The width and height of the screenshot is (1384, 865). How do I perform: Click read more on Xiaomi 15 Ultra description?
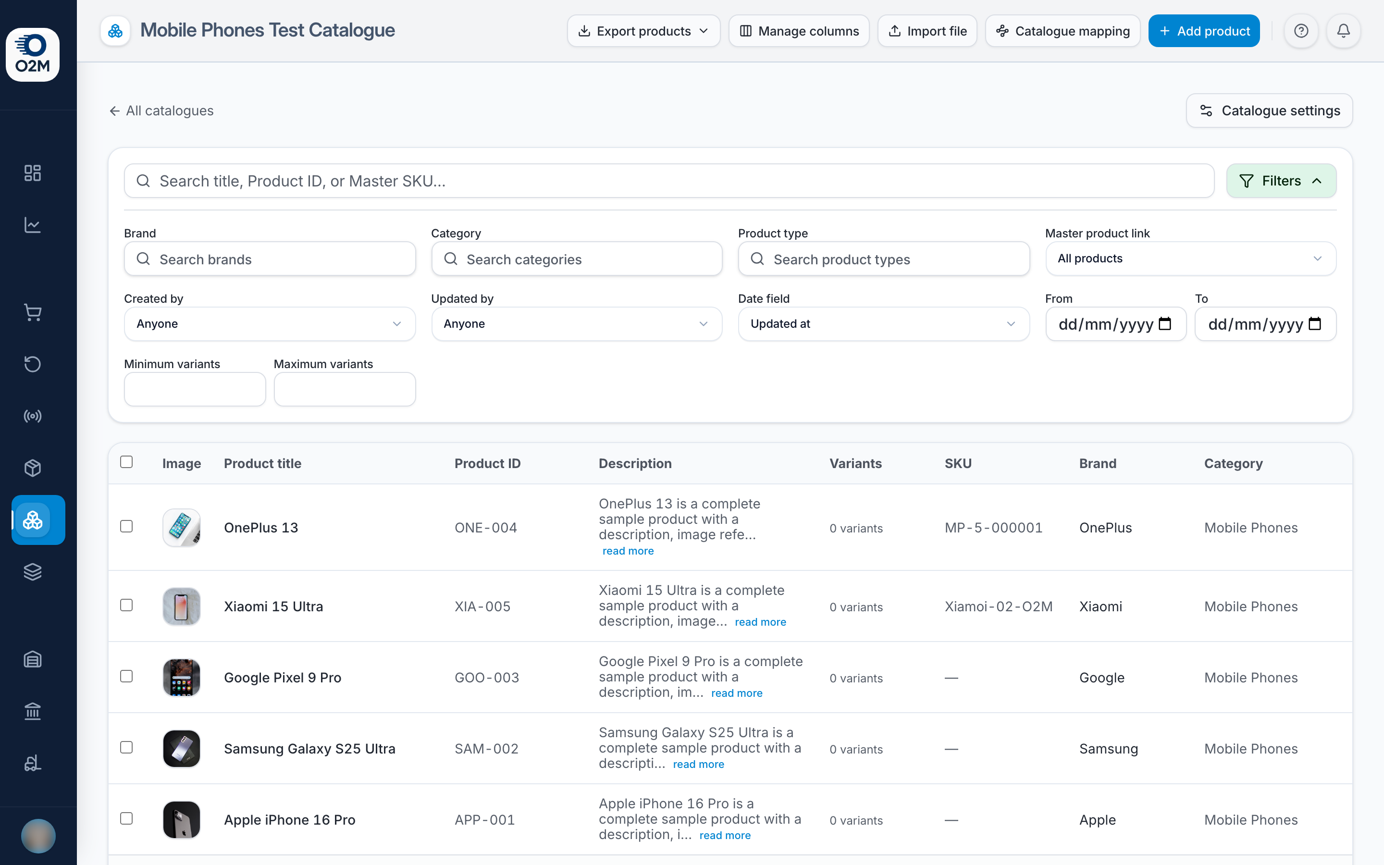tap(760, 622)
